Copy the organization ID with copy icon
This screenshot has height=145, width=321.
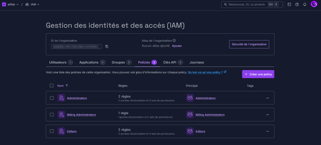click(107, 46)
